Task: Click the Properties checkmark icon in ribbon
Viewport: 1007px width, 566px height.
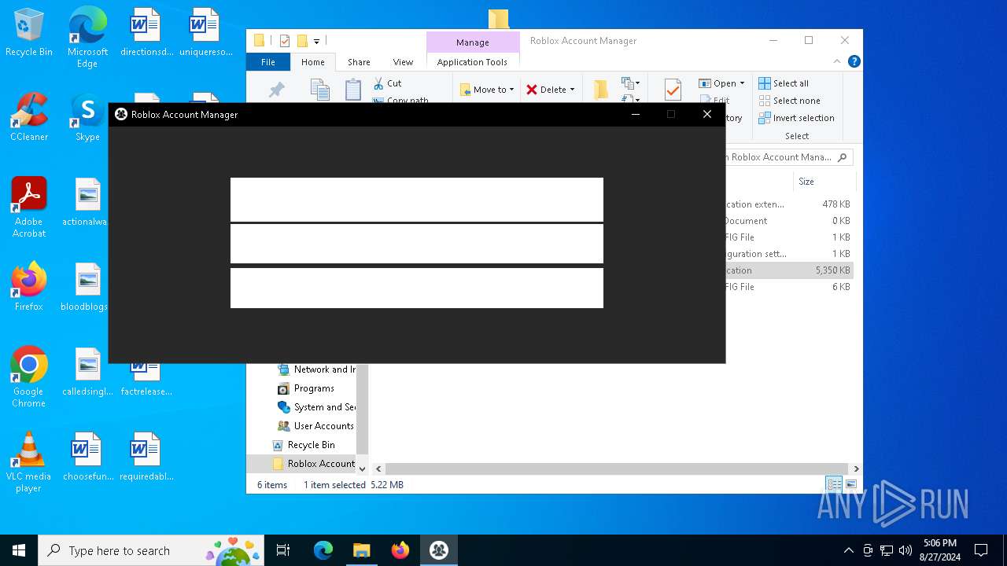Action: click(673, 90)
